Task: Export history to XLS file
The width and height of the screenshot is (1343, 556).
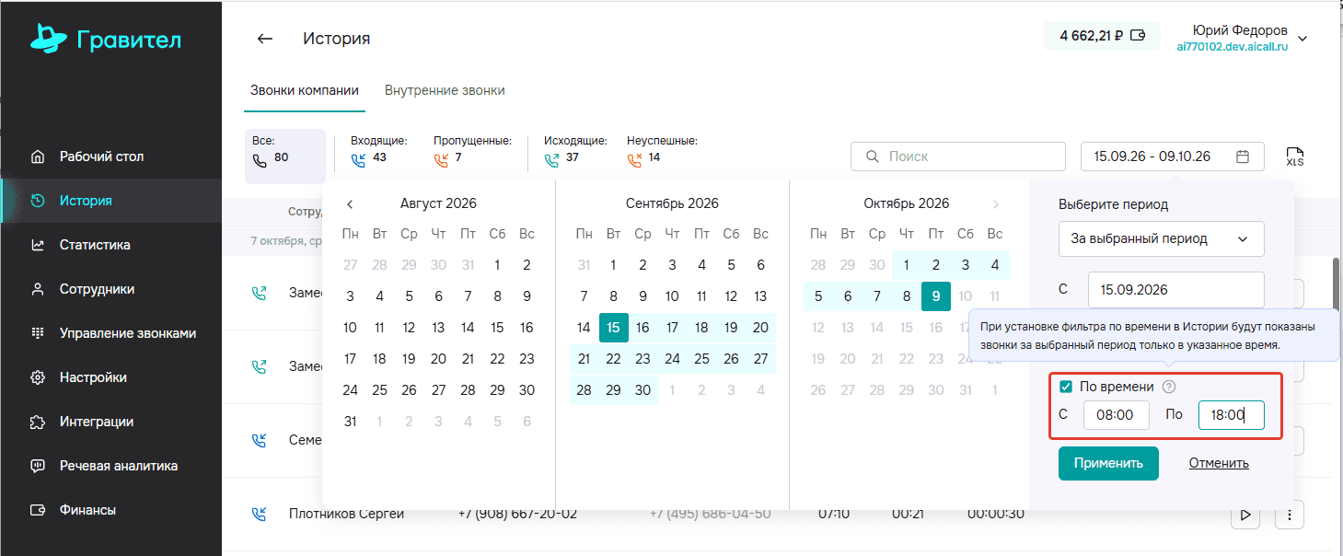Action: 1295,156
